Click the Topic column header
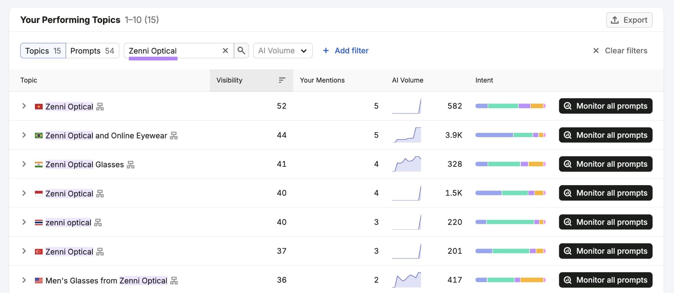This screenshot has height=293, width=674. click(29, 80)
